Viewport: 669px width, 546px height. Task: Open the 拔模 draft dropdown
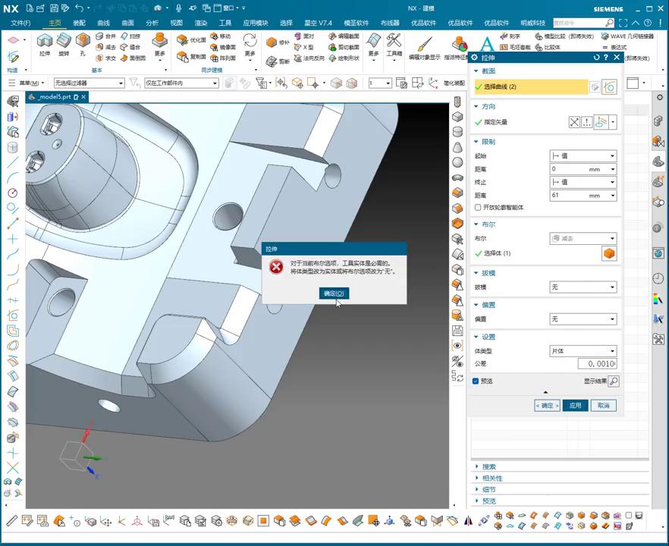pyautogui.click(x=583, y=287)
